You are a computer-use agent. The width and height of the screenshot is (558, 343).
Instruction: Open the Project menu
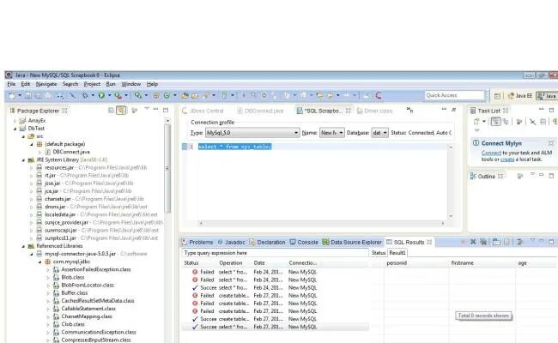coord(92,84)
